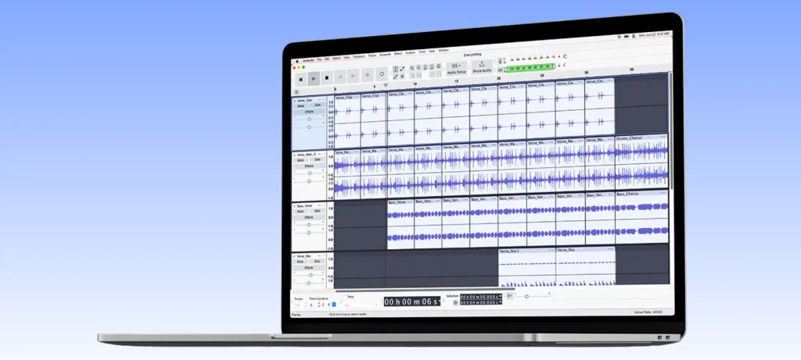Toggle the Loop playback button
This screenshot has width=801, height=360.
tap(382, 75)
